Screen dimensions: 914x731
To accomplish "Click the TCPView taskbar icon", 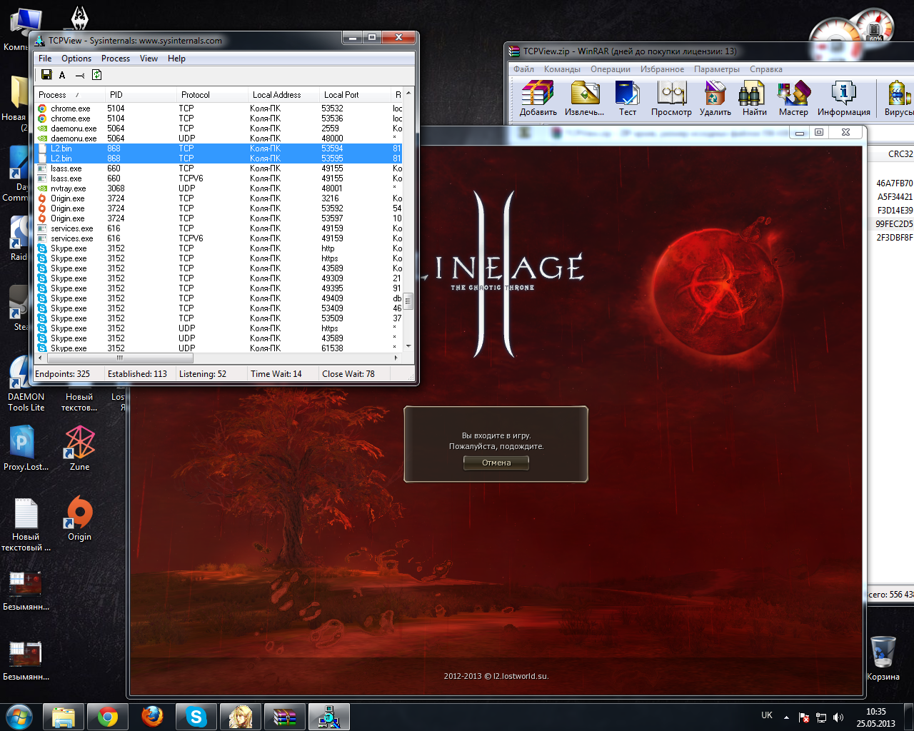I will tap(329, 717).
